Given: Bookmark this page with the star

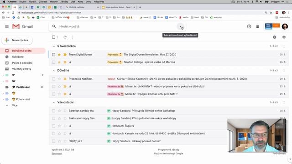Looking at the screenshot, I should point(271,12).
